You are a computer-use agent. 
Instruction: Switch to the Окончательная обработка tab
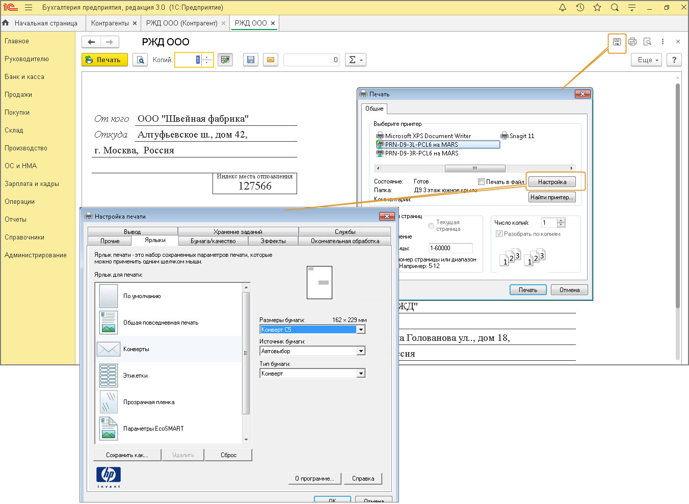[x=345, y=241]
